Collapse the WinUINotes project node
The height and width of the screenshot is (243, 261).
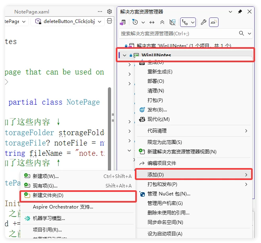click(125, 55)
